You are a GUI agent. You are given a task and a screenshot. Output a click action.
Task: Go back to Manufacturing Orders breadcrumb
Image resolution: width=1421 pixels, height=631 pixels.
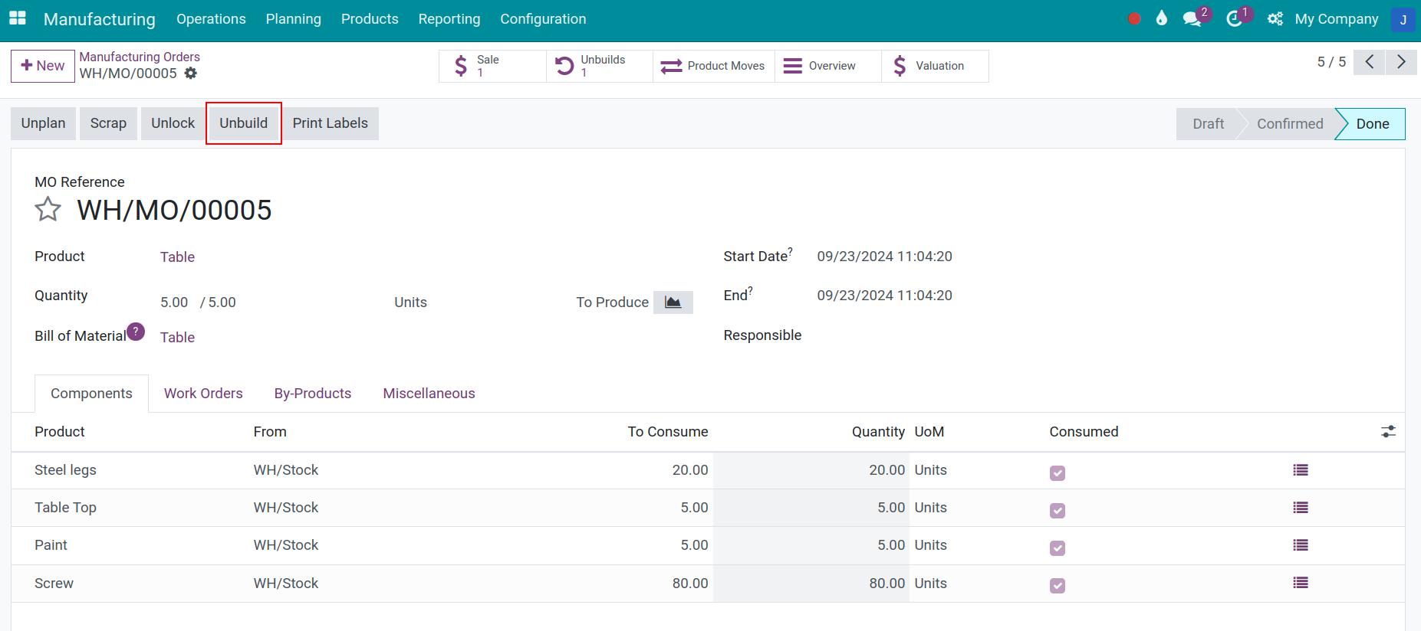pos(140,57)
